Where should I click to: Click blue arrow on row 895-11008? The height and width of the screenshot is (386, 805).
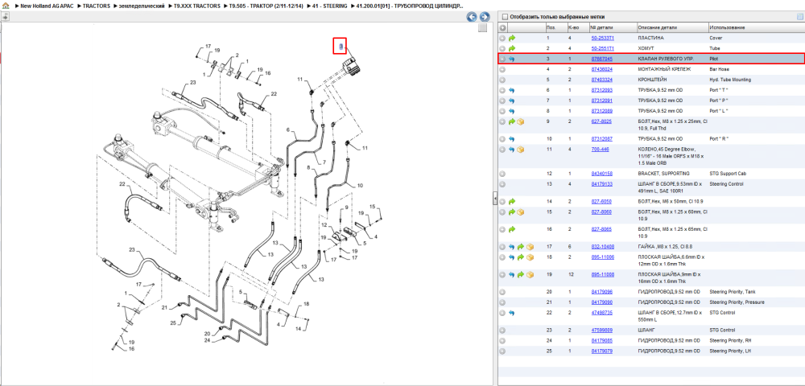point(512,275)
